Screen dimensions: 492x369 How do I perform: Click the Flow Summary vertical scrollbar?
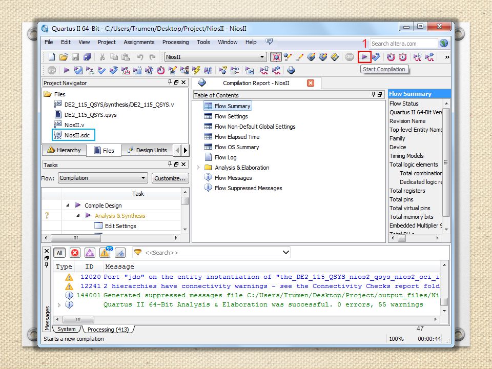[x=446, y=162]
